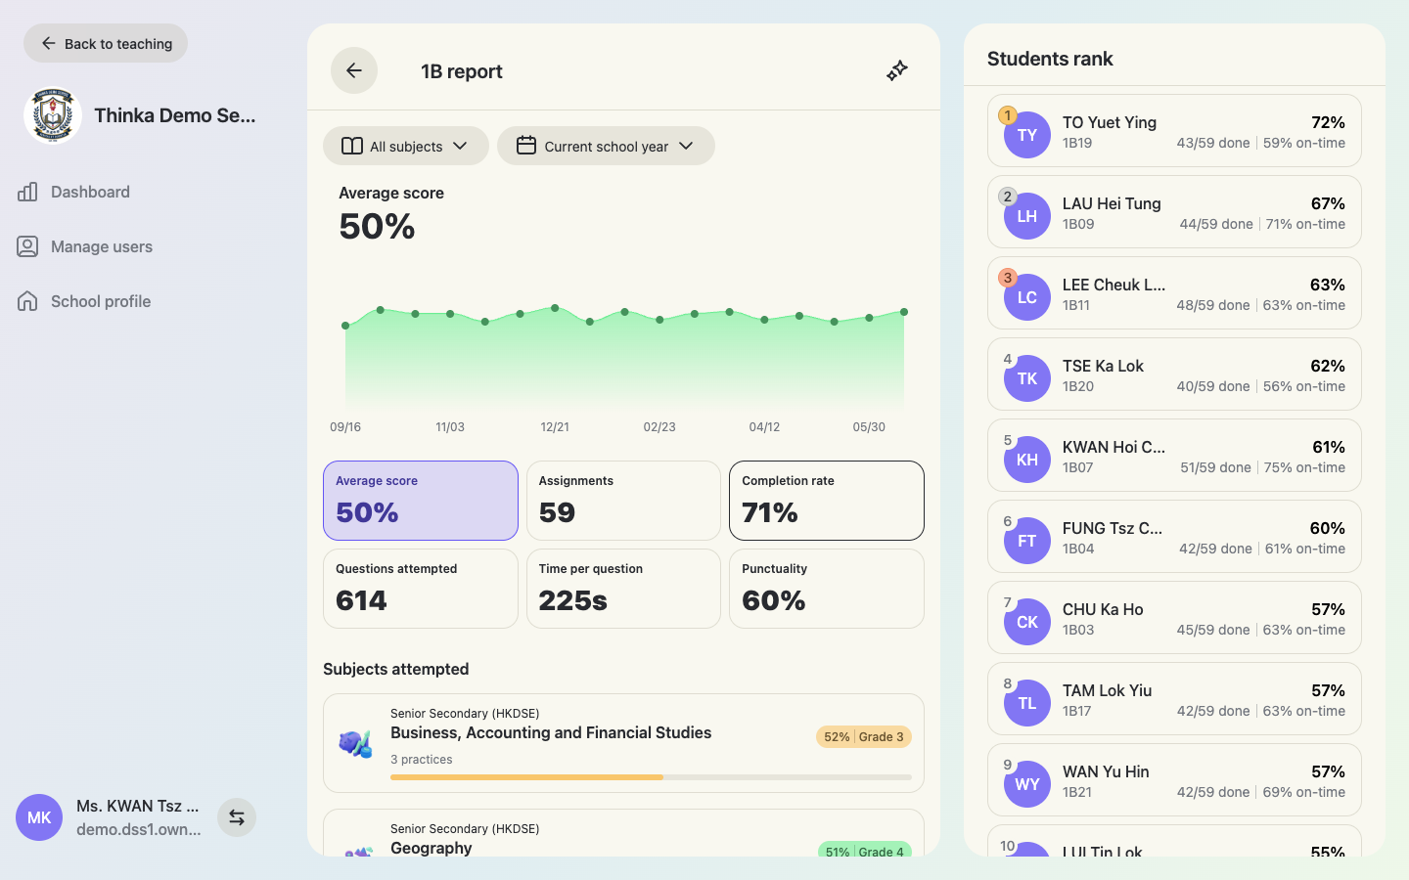Open the Geography subject card
The image size is (1409, 880).
[x=623, y=833]
